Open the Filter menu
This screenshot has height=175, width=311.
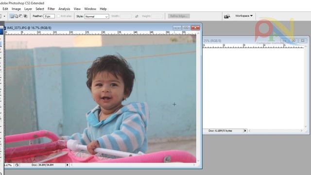tap(51, 9)
